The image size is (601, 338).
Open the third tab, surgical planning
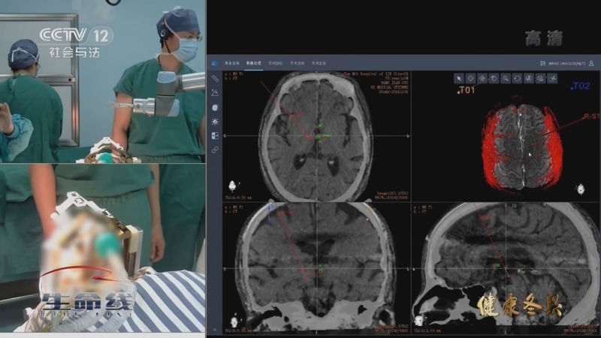coord(275,63)
